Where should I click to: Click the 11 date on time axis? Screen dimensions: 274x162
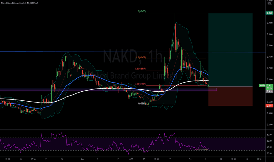(221, 159)
